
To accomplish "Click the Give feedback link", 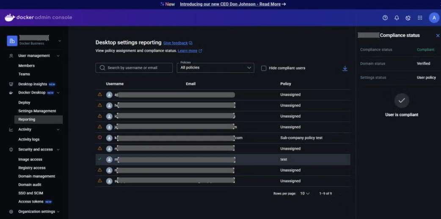I will (176, 43).
